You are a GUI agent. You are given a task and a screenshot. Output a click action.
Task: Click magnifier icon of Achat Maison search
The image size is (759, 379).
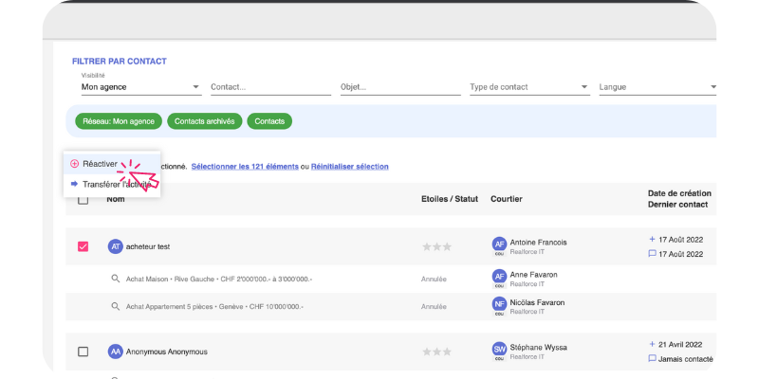pos(115,279)
